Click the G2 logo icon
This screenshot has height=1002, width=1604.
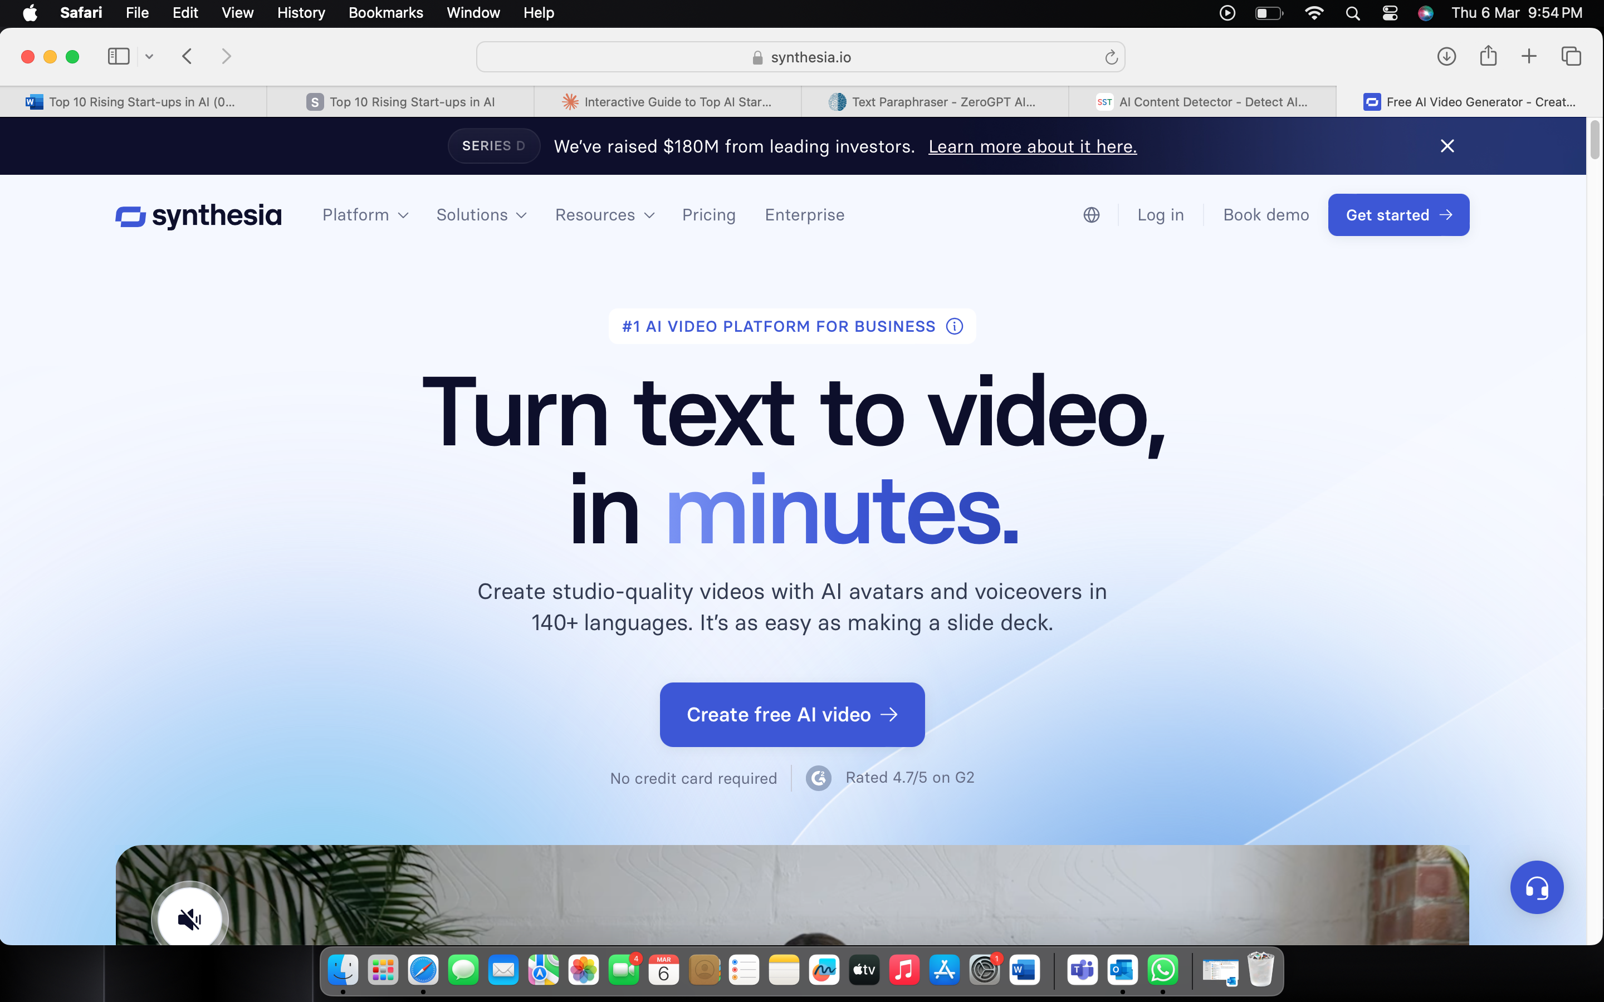click(x=819, y=777)
